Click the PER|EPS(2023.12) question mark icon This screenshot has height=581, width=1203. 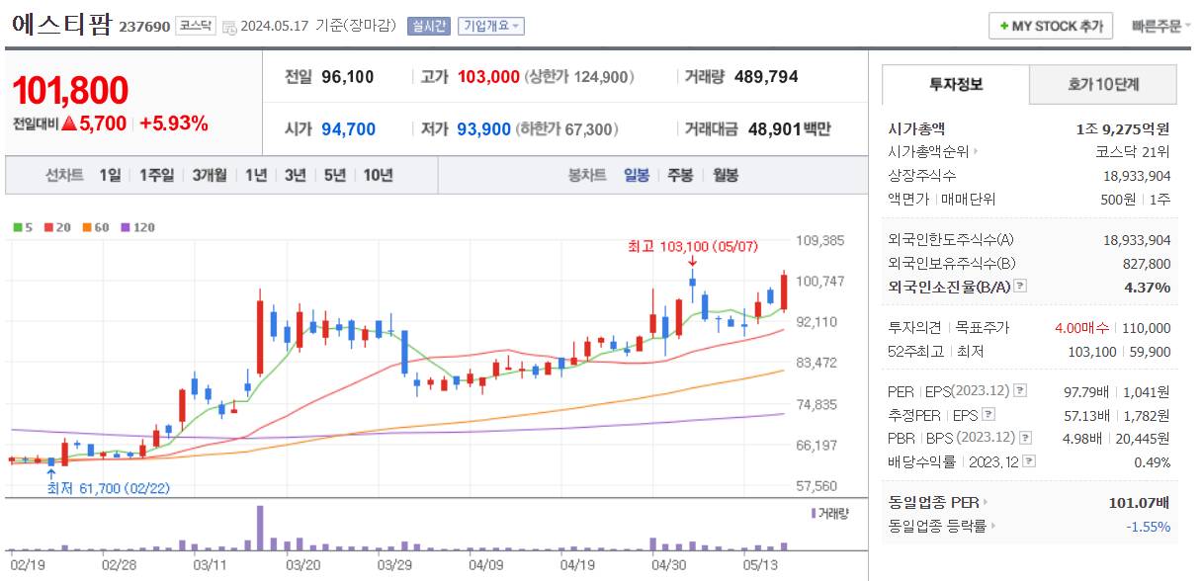(1020, 391)
